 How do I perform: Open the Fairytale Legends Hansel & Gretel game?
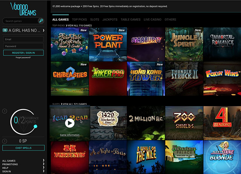point(70,44)
